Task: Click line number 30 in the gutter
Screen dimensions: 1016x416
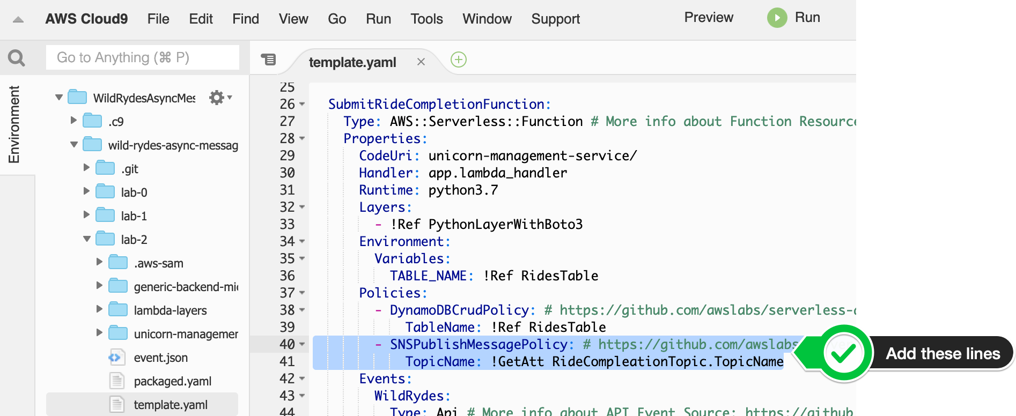Action: pos(287,173)
